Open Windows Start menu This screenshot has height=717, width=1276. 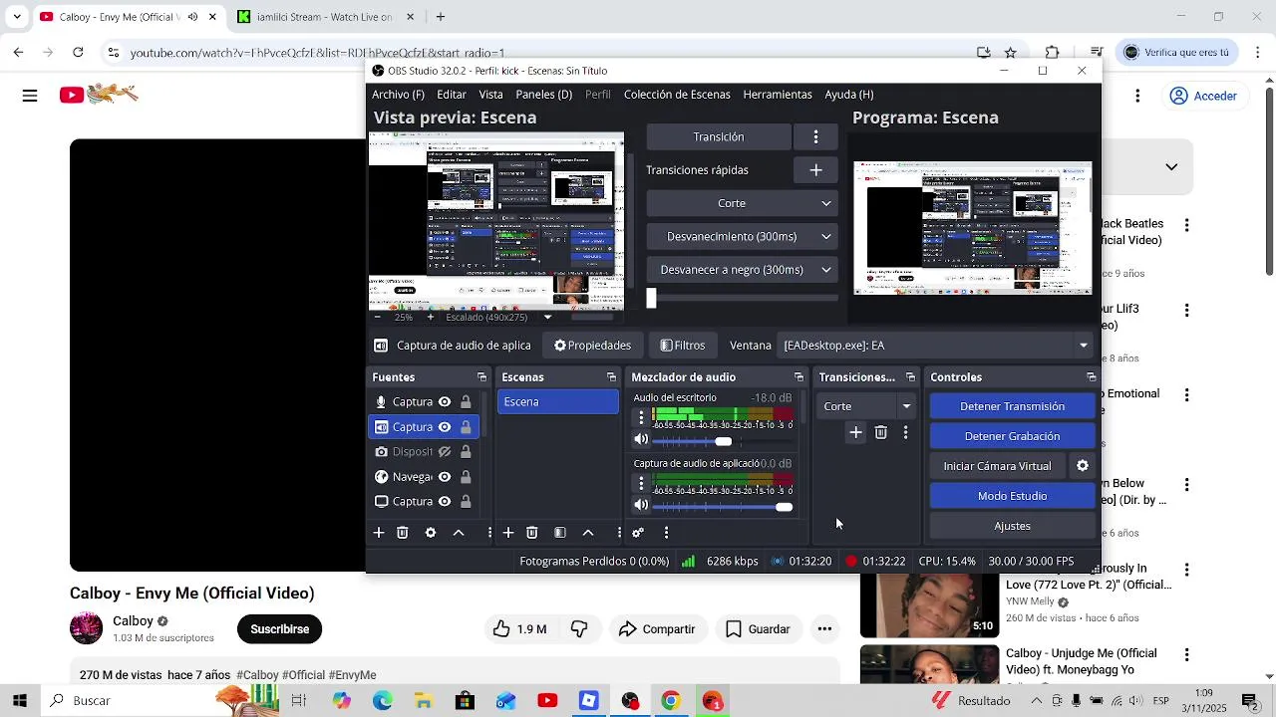coord(20,701)
